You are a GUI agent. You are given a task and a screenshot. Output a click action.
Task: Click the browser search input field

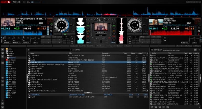point(51,50)
